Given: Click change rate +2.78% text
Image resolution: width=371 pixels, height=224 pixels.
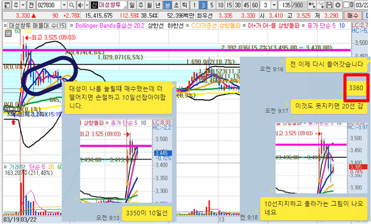Looking at the screenshot, I should coord(71,16).
